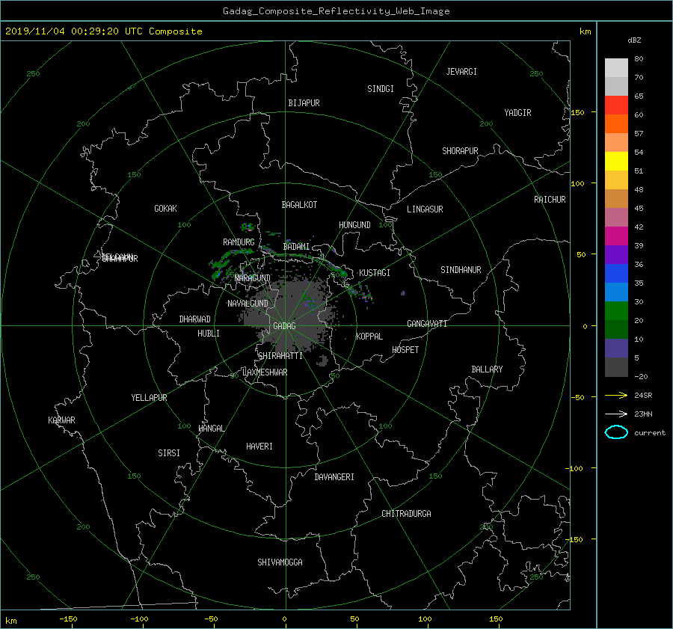This screenshot has height=629, width=673.
Task: Click the JEVARGI city label
Action: click(x=461, y=72)
